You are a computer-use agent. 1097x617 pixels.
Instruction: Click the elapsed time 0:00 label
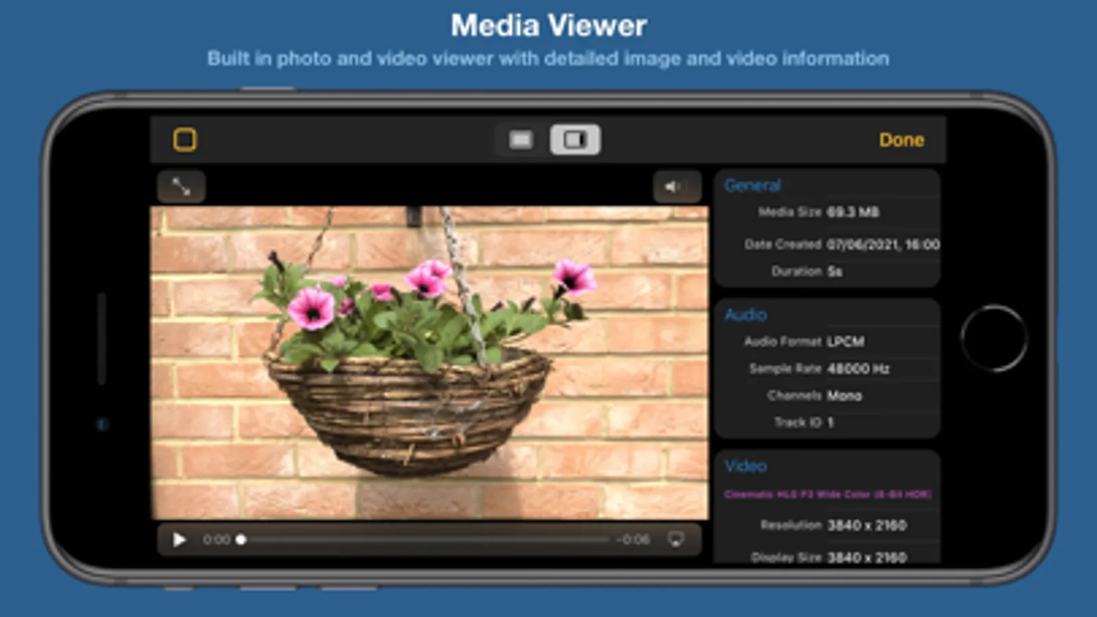pyautogui.click(x=216, y=540)
